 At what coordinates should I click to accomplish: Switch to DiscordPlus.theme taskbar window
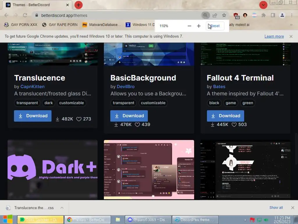(x=195, y=220)
